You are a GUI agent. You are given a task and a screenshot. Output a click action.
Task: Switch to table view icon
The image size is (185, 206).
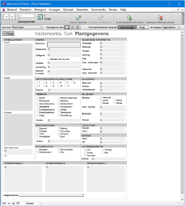77,27
